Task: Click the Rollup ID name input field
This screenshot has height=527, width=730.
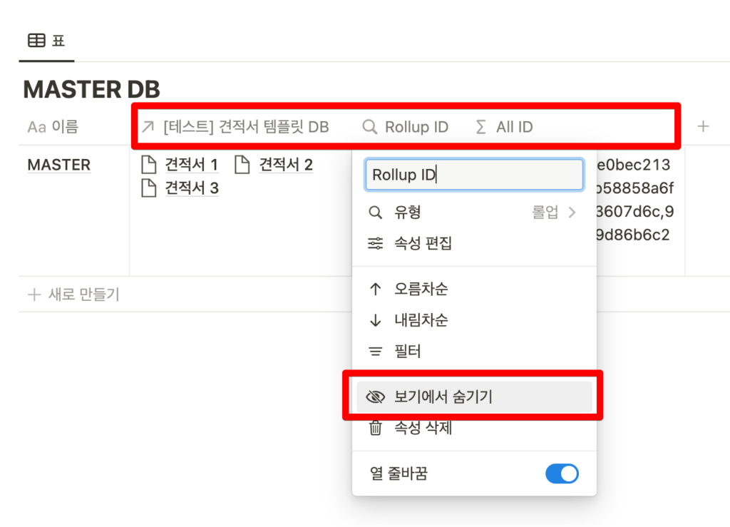Action: point(474,175)
